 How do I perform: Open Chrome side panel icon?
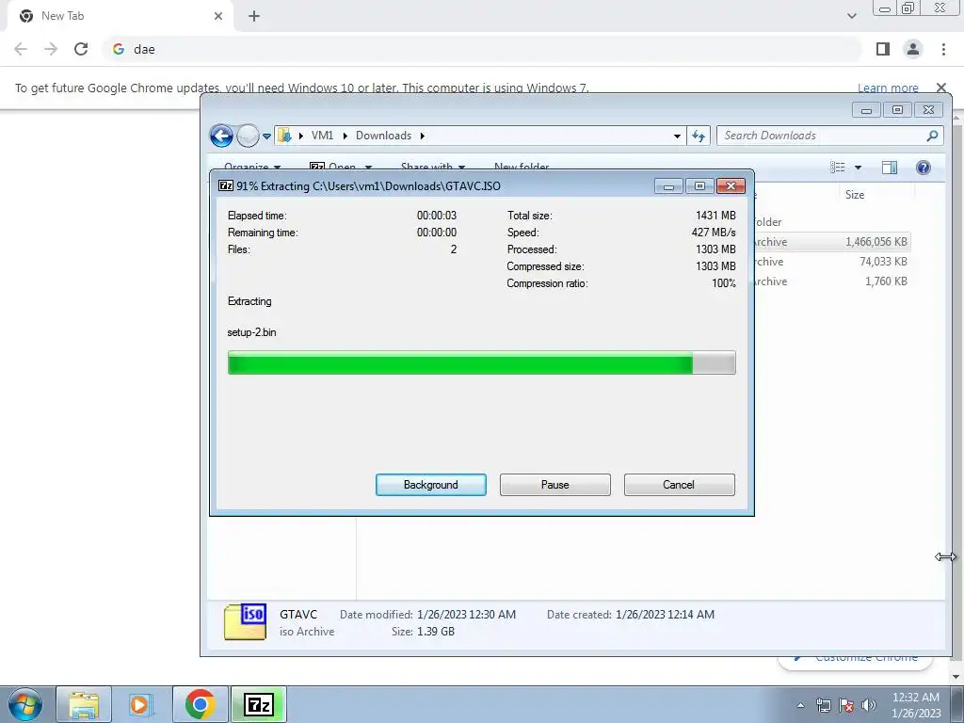pos(883,49)
